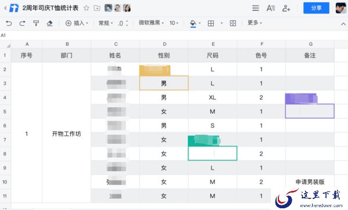348x210 pixels.
Task: Click third collaborator avatar
Action: coord(126,8)
